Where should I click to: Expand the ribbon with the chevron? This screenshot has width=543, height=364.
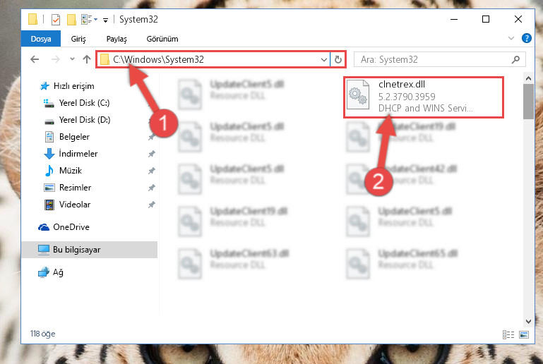511,38
